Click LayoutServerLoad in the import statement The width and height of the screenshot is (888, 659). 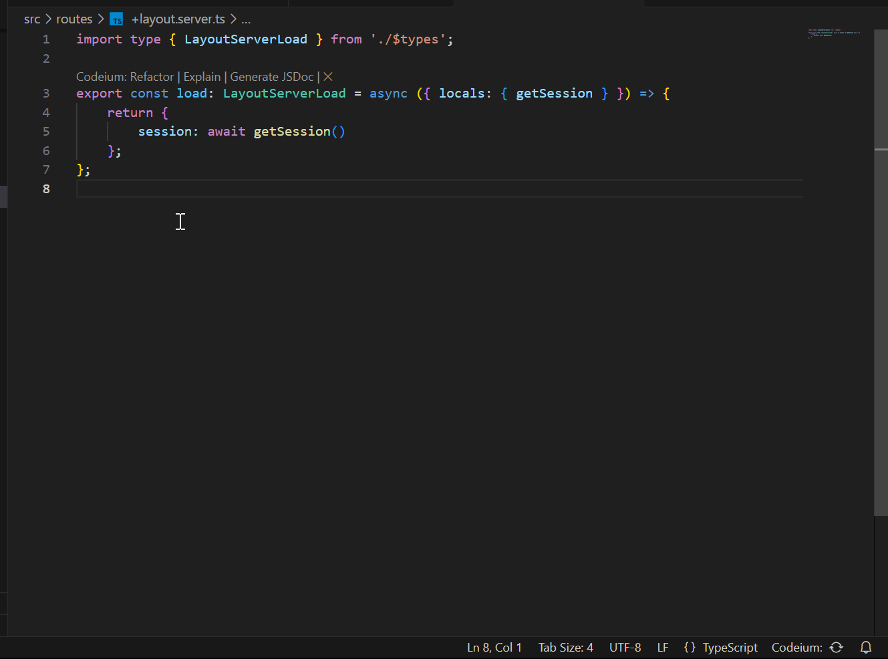point(246,39)
